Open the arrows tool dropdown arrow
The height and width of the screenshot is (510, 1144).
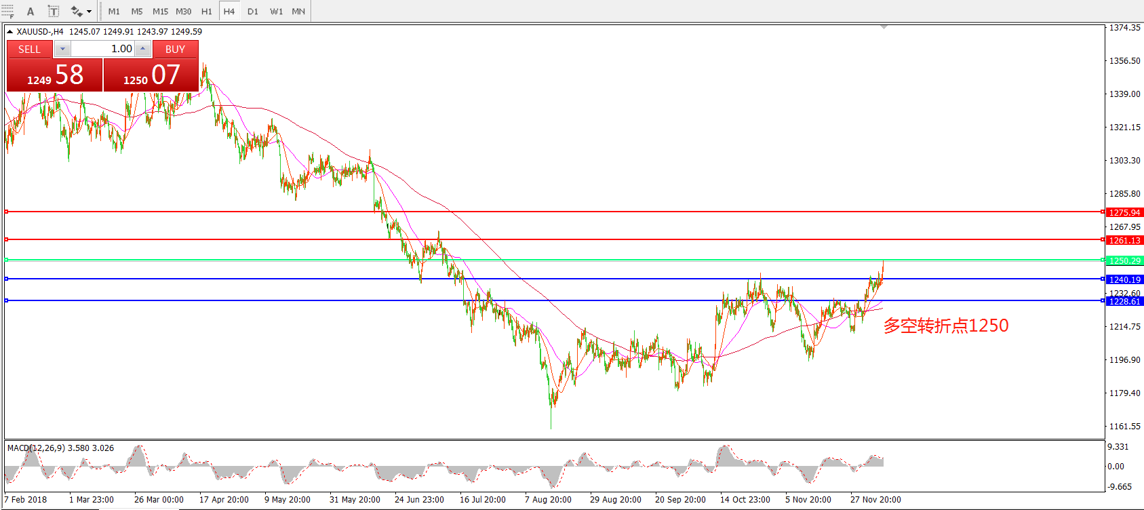tap(89, 12)
